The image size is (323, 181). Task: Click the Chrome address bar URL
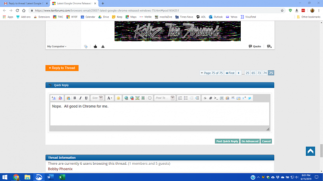click(107, 10)
